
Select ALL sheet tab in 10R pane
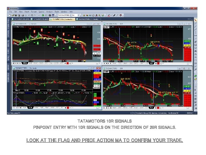tap(151, 63)
